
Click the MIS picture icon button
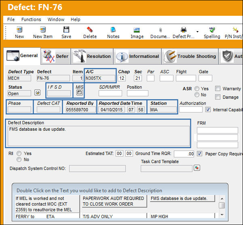[80, 93]
